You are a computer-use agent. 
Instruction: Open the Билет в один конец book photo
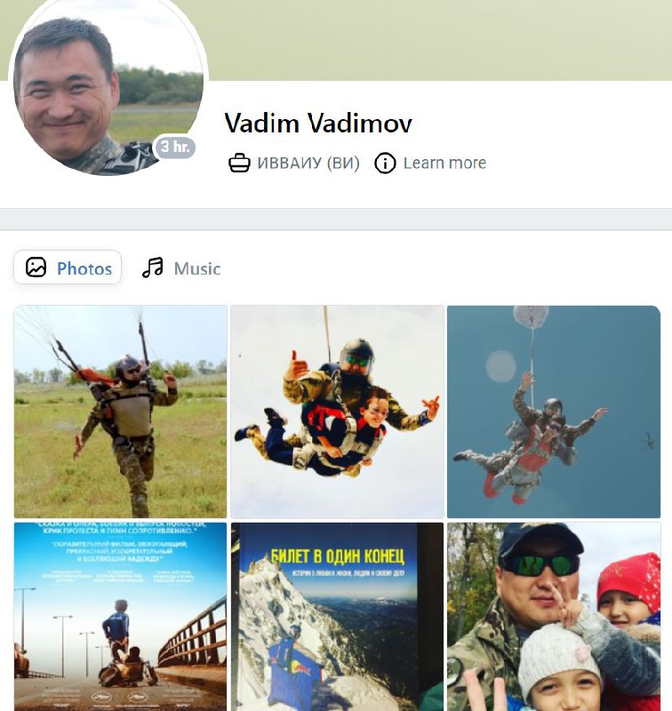pyautogui.click(x=337, y=617)
